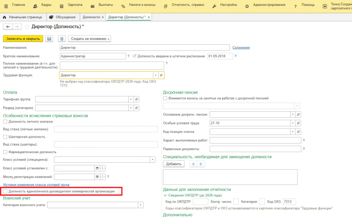Enable Должность летного экипажа checkbox
Screen dimensions: 352x217
[x=5, y=122]
